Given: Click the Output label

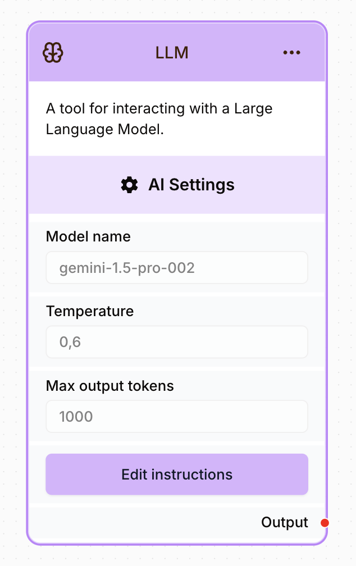Looking at the screenshot, I should click(285, 522).
